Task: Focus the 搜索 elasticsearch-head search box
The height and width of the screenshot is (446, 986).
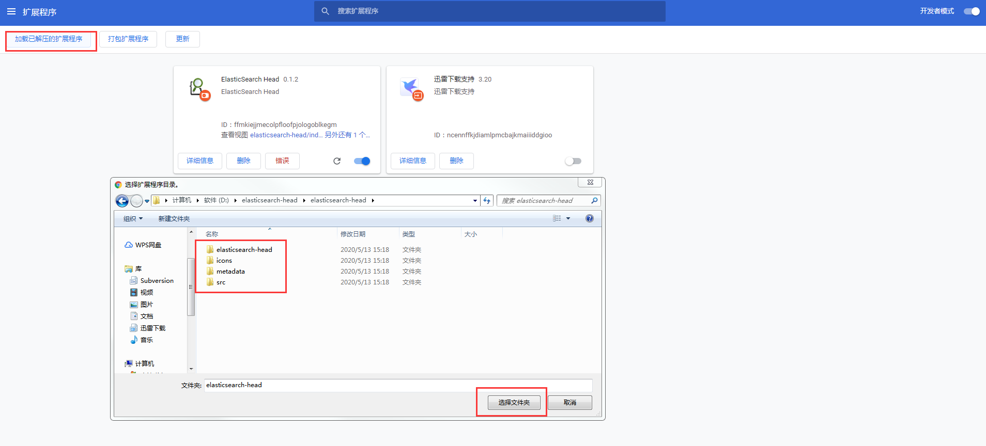Action: 543,201
